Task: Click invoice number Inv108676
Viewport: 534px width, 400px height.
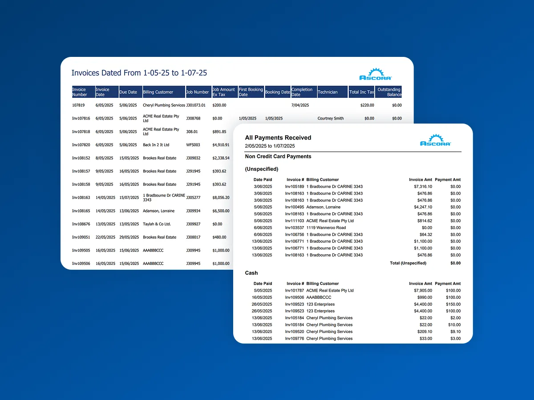Action: (x=81, y=224)
